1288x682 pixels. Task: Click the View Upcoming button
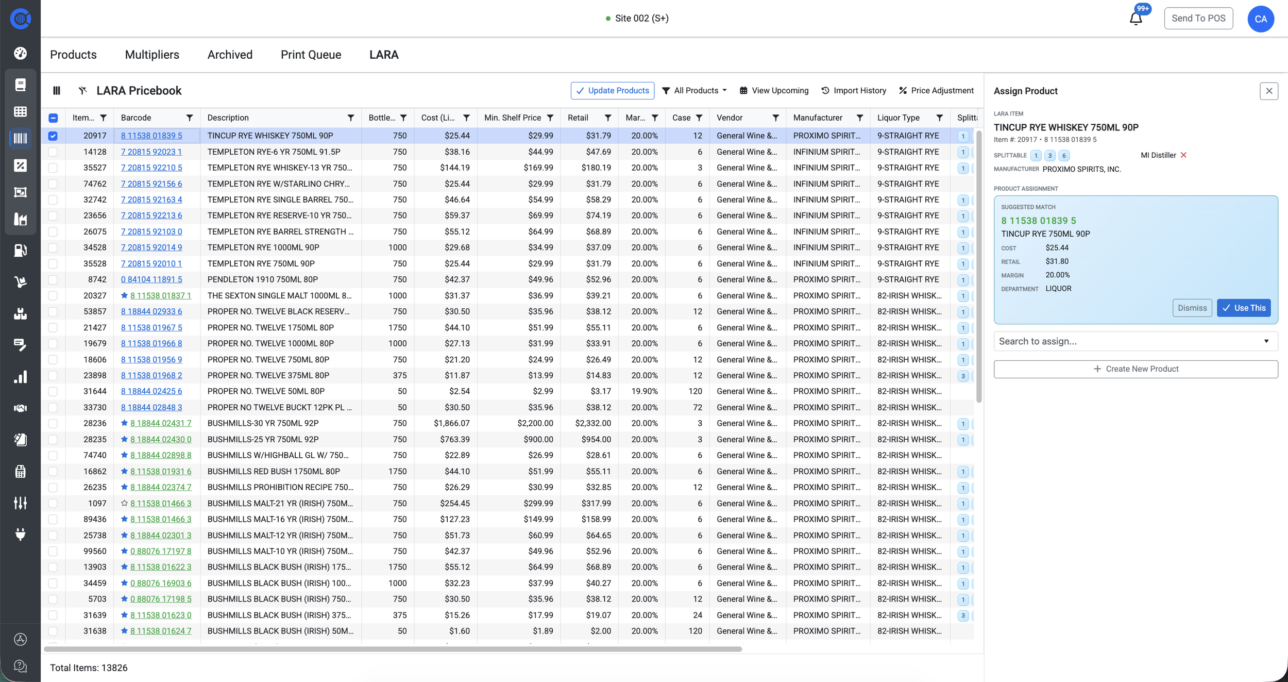pyautogui.click(x=774, y=91)
